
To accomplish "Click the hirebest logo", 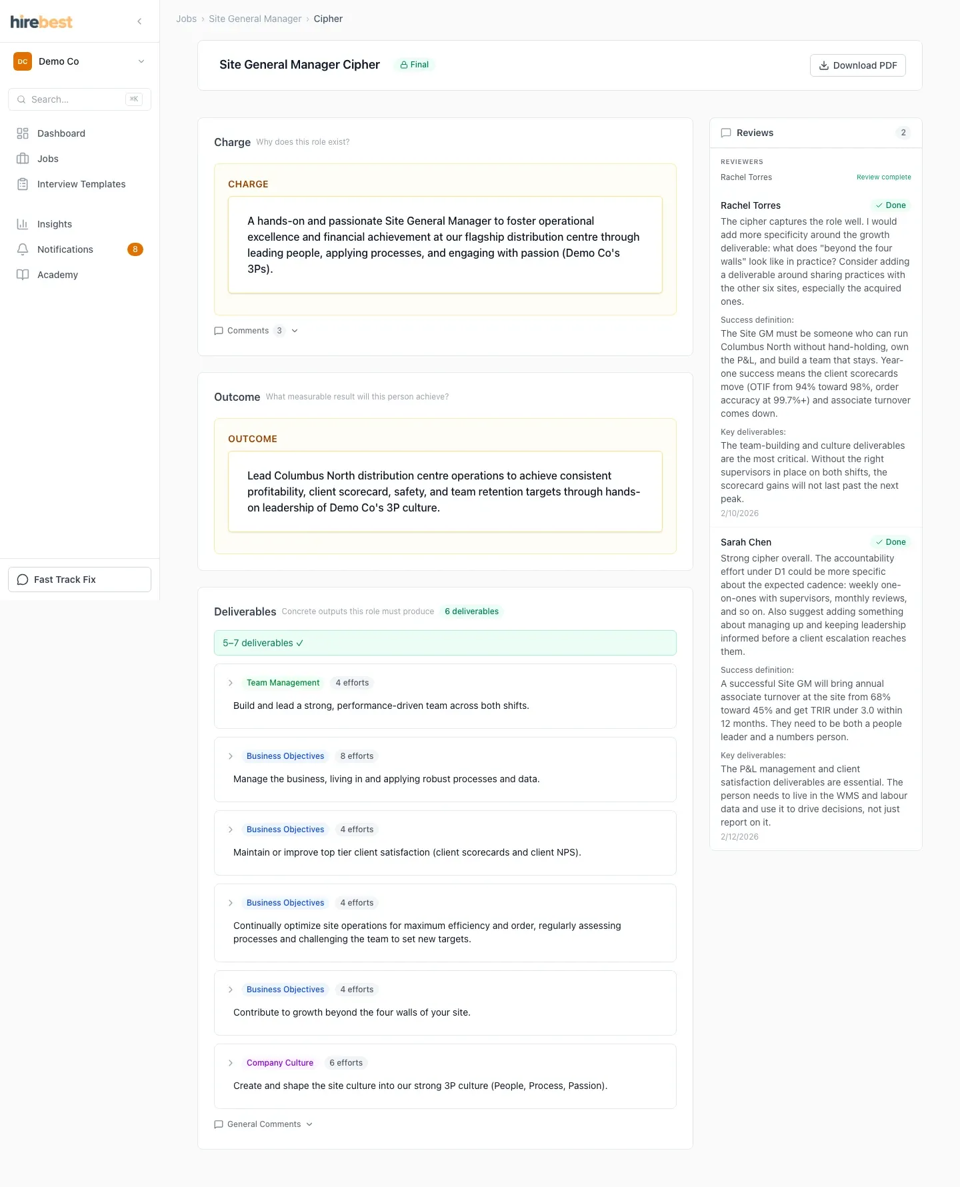I will (x=41, y=21).
